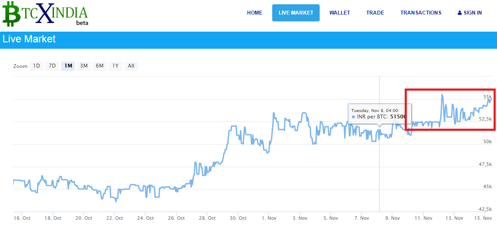Click the user icon beside Sign In
The image size is (497, 233).
click(x=459, y=13)
